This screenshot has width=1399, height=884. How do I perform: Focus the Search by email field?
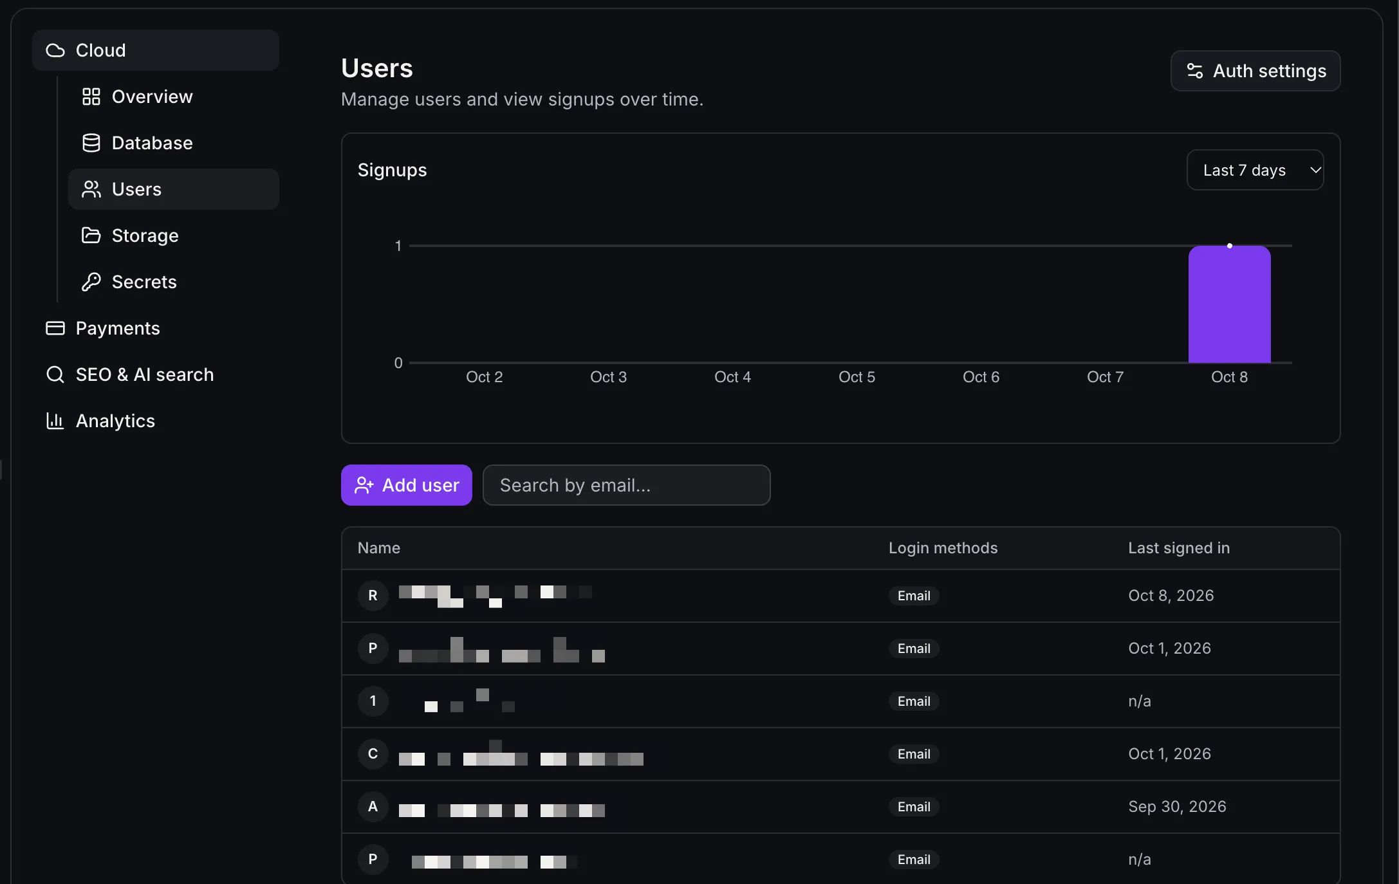point(627,485)
